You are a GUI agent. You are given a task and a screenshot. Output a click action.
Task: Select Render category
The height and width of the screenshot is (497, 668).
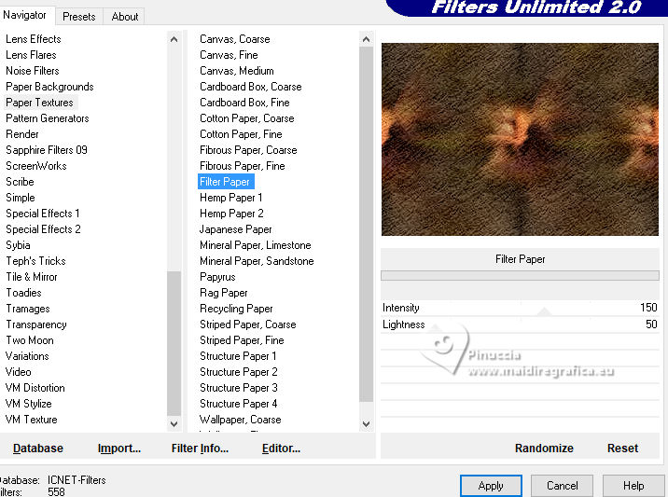[x=22, y=134]
